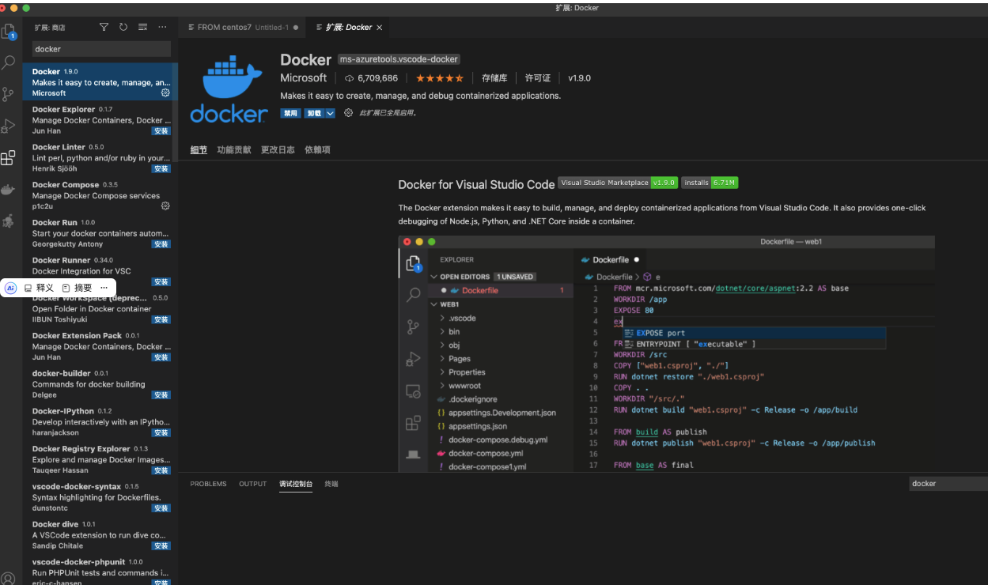
Task: Install the Docker dive extension
Action: 161,545
